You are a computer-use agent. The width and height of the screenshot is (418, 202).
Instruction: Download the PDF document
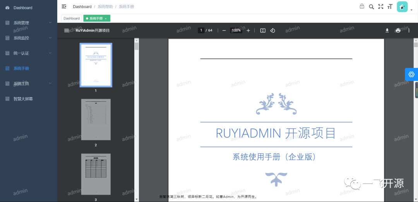pos(387,30)
